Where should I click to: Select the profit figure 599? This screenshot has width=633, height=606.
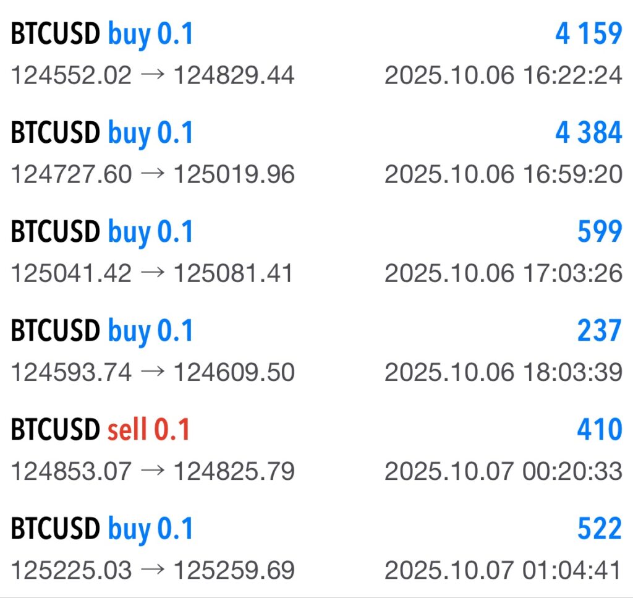click(599, 232)
